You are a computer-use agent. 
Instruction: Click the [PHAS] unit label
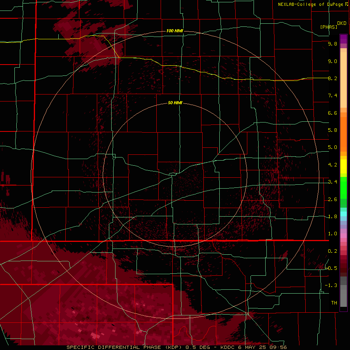pos(329,27)
